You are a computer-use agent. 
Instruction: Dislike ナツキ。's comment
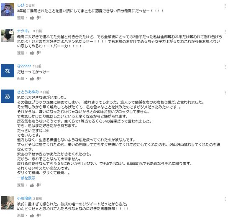pyautogui.click(x=38, y=53)
